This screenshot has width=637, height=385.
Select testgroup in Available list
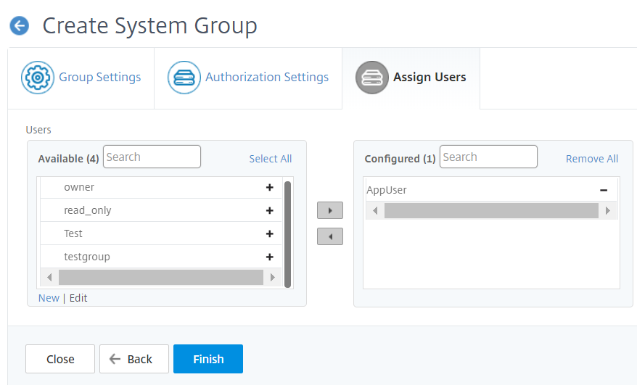tap(161, 257)
